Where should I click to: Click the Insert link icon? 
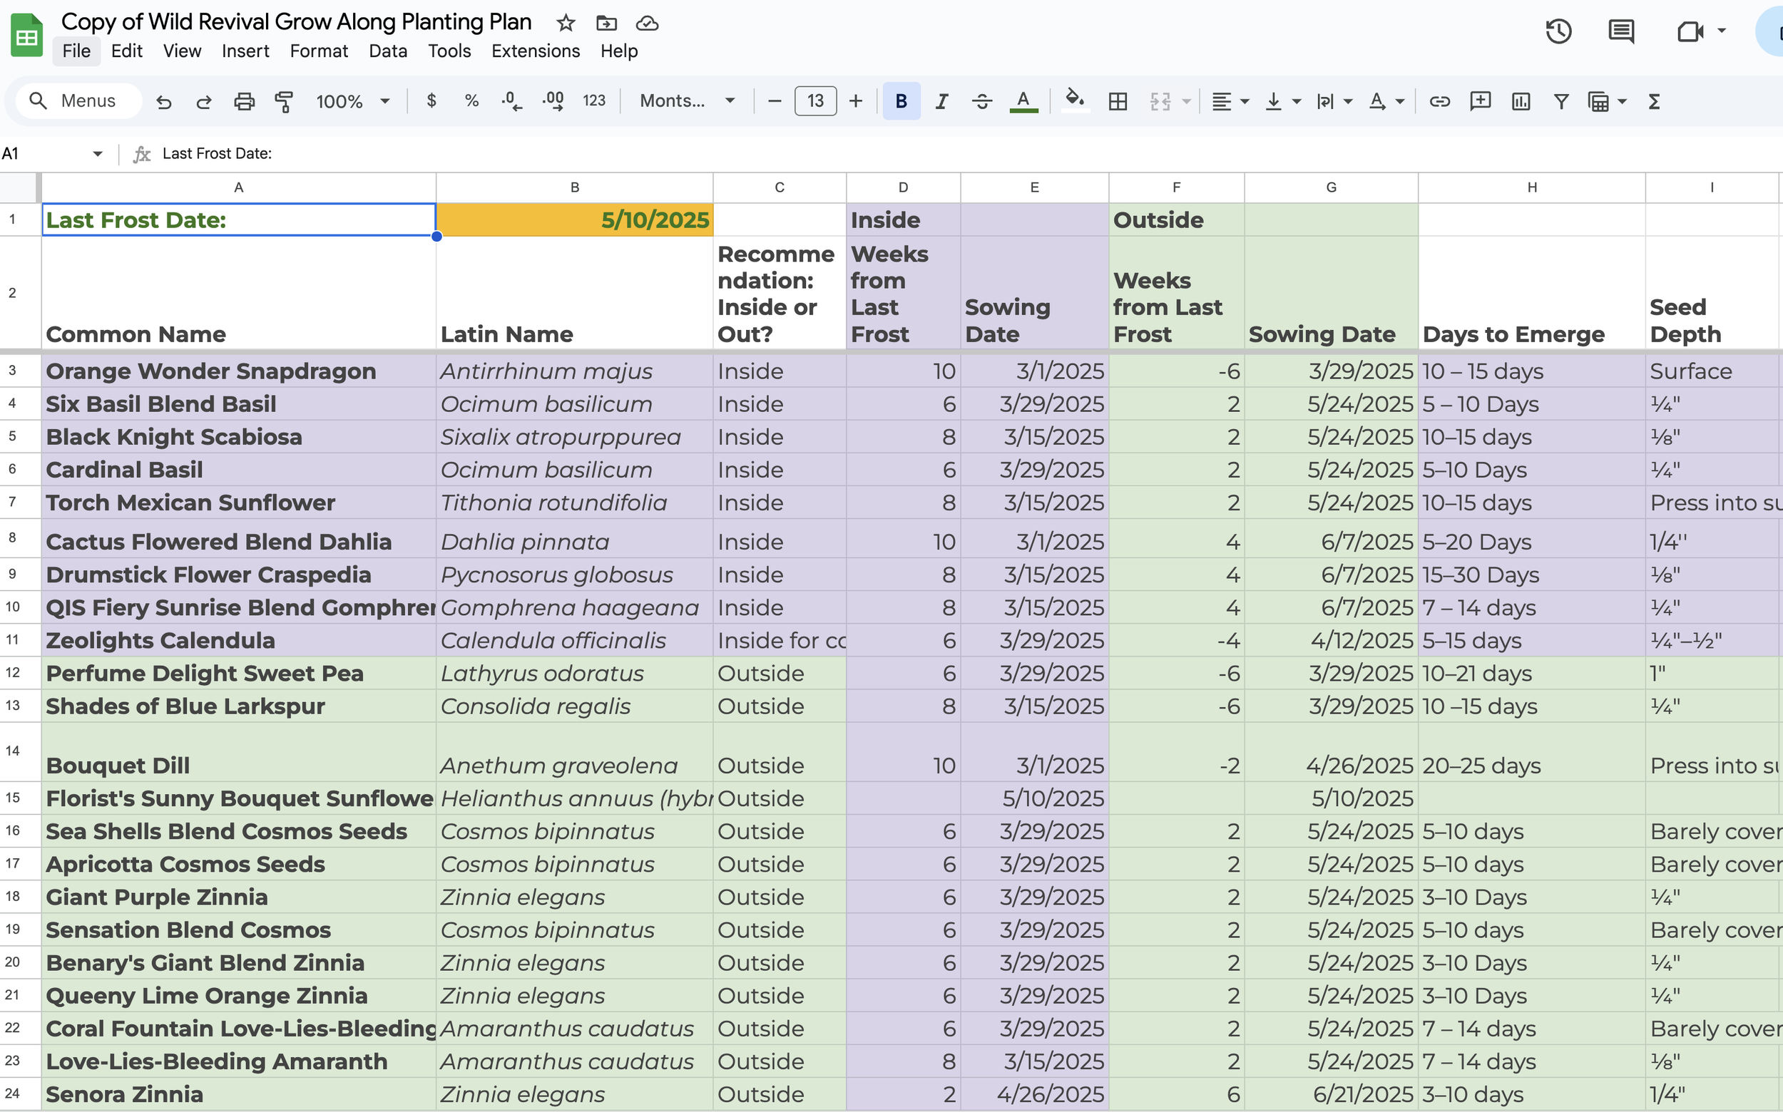pyautogui.click(x=1439, y=101)
